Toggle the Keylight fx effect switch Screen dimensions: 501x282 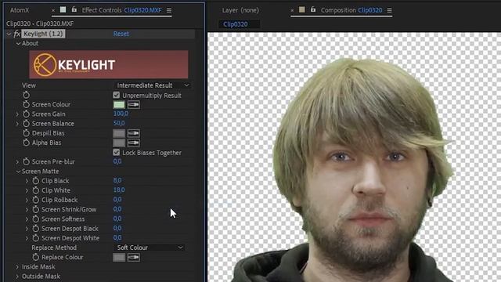17,34
